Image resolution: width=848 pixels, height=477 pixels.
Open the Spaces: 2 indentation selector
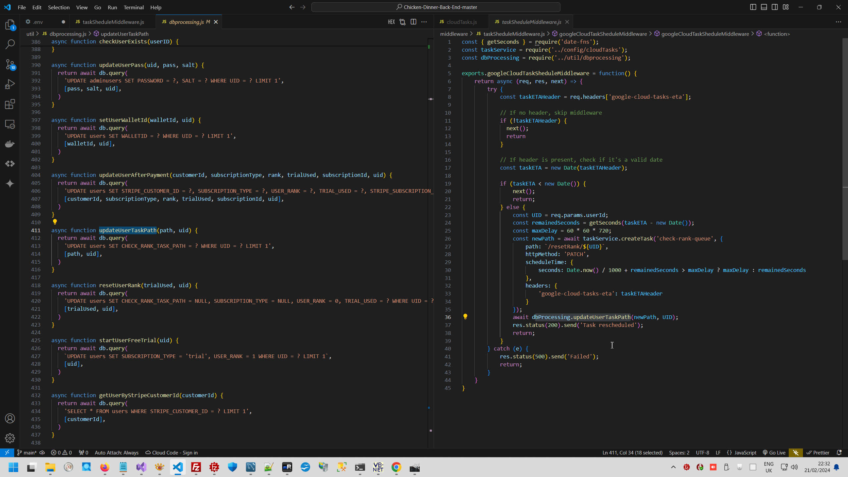click(x=679, y=452)
